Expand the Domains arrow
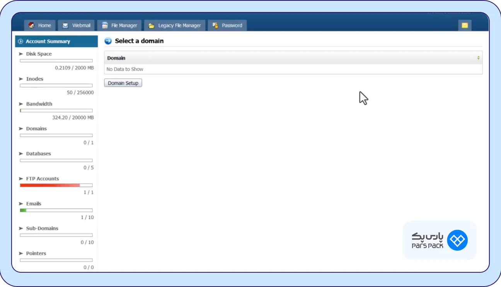 21,129
